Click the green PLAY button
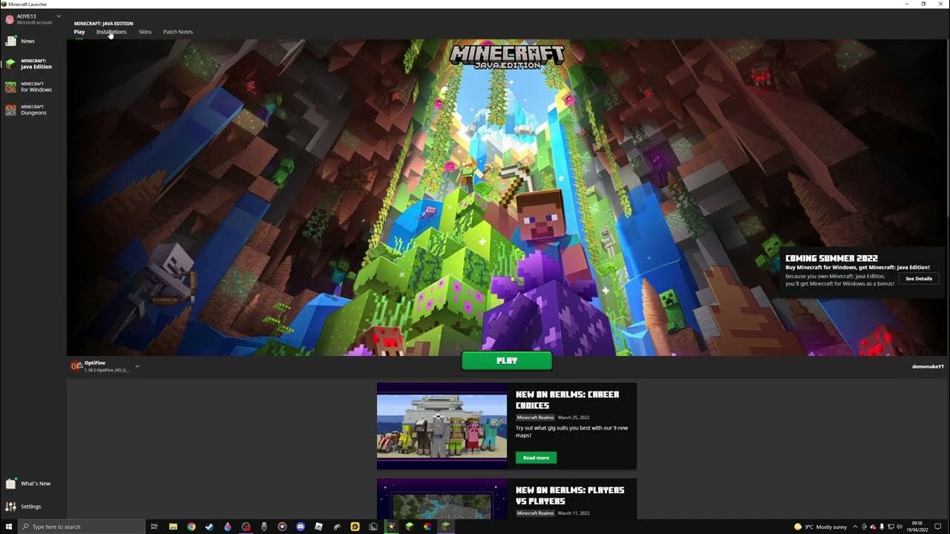This screenshot has width=950, height=534. (x=507, y=360)
